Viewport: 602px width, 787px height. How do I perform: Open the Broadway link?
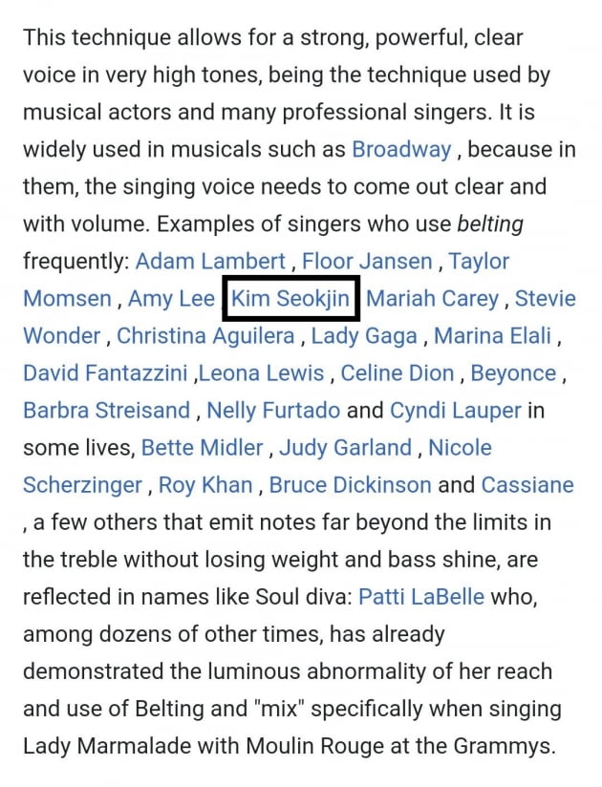coord(401,150)
